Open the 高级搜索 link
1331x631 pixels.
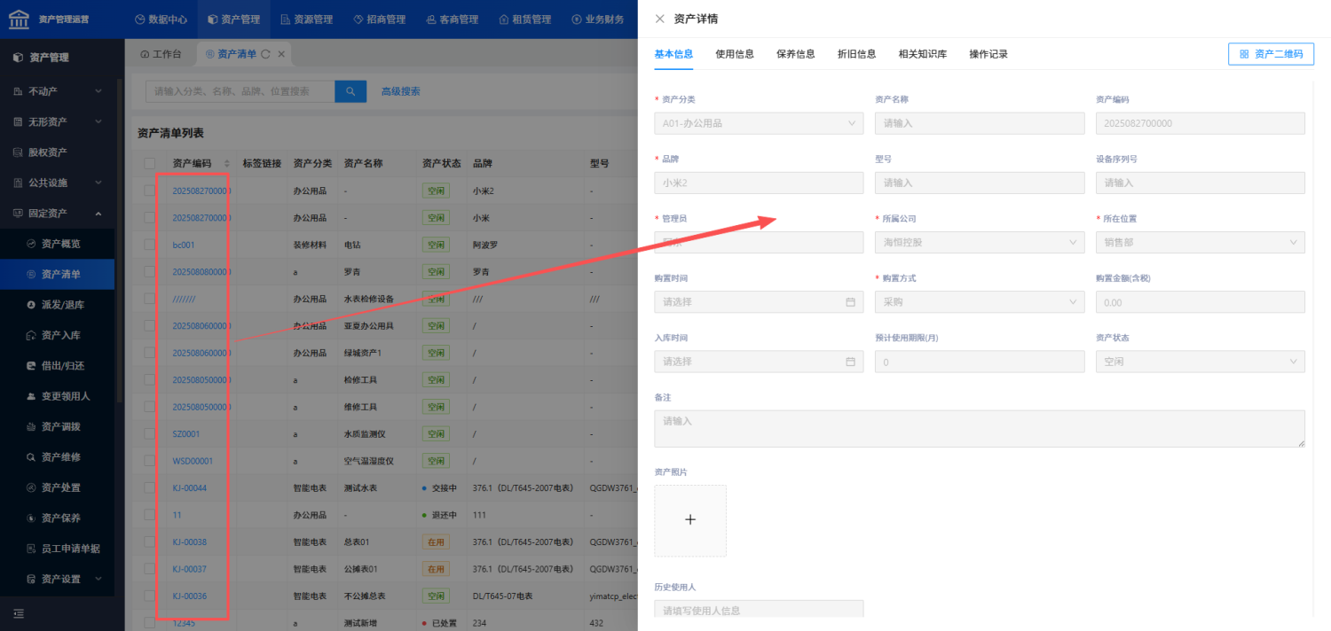click(400, 91)
